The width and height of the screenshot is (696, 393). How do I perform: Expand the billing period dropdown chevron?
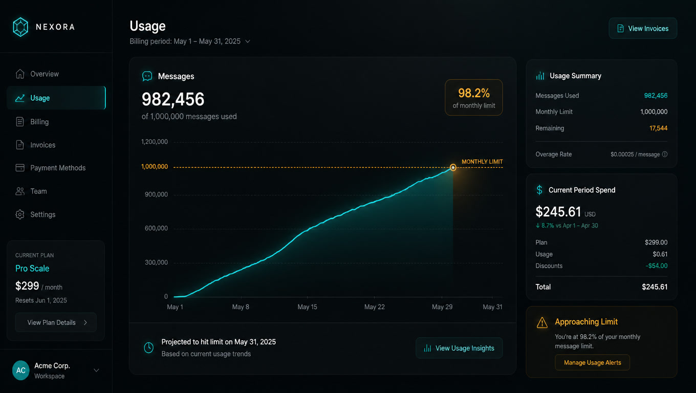pyautogui.click(x=248, y=41)
